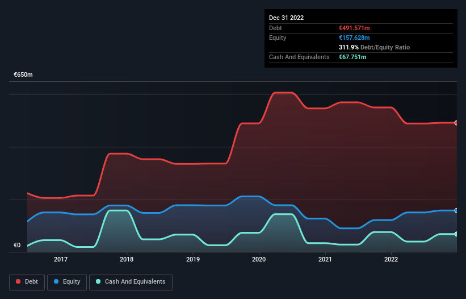The width and height of the screenshot is (466, 299).
Task: Click the 2020 x-axis label
Action: 259,259
